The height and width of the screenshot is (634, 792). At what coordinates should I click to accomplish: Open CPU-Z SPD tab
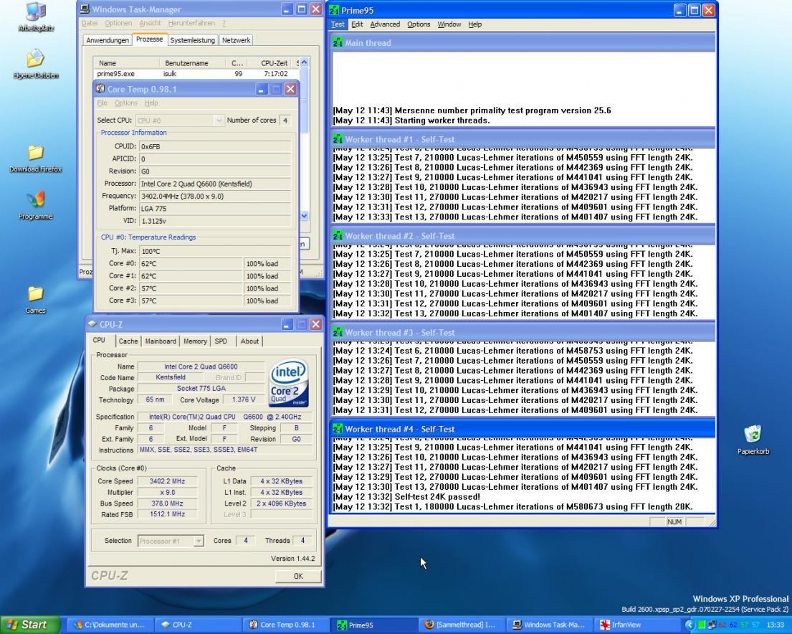221,341
